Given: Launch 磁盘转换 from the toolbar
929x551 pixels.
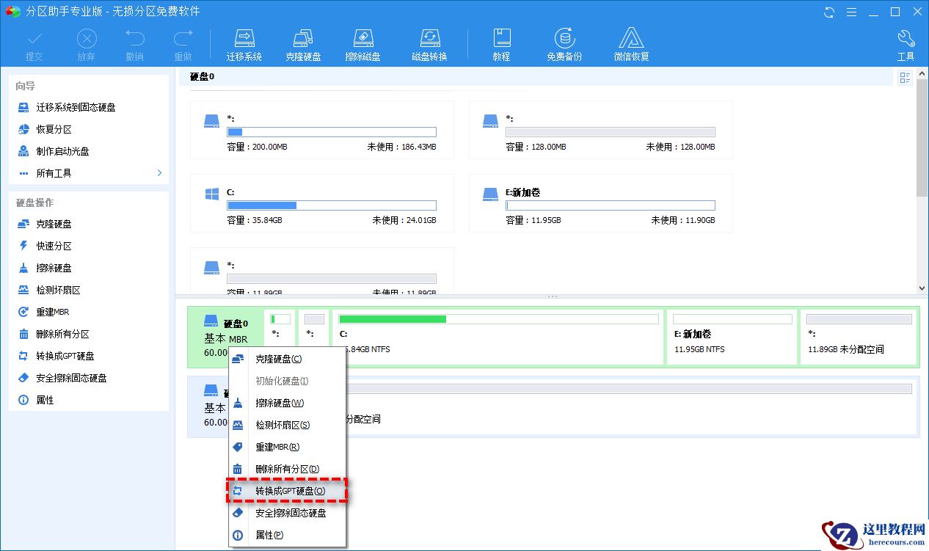Looking at the screenshot, I should pyautogui.click(x=429, y=43).
